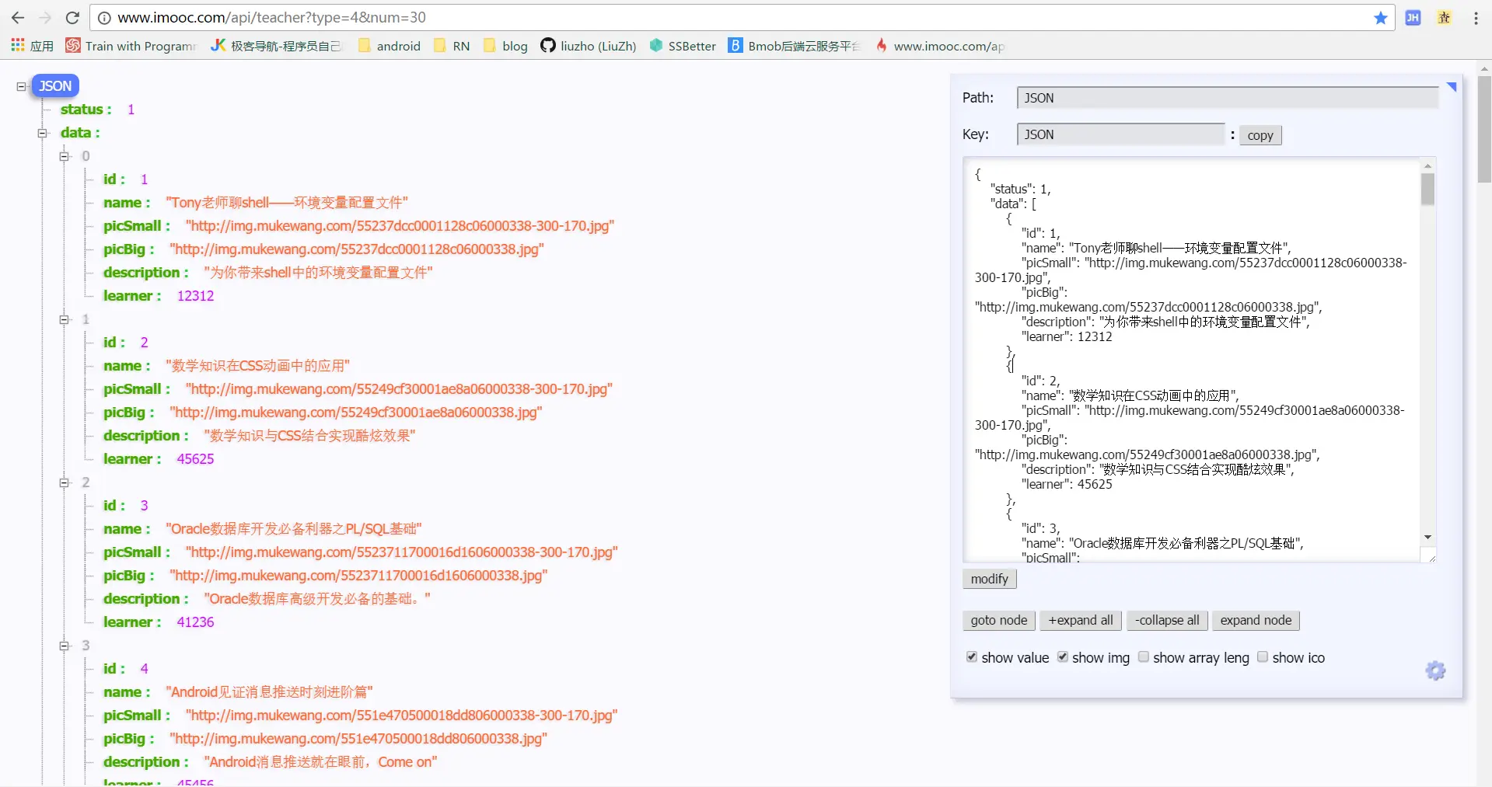Select the data key in tree
Screen dimensions: 1492x787
click(80, 133)
